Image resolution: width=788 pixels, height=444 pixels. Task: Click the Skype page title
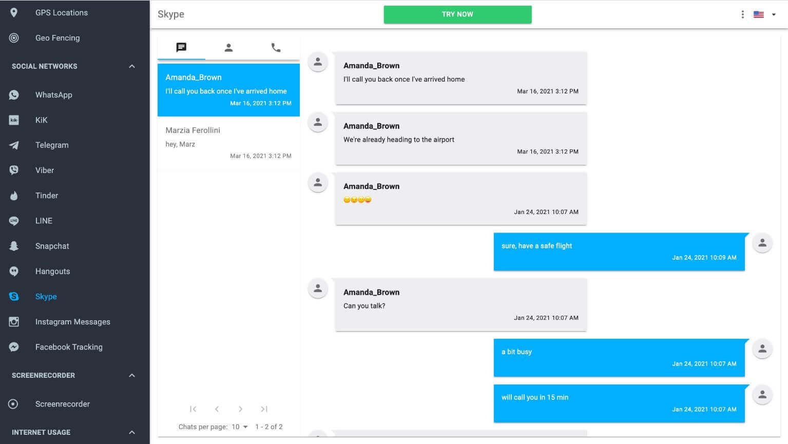click(x=171, y=14)
